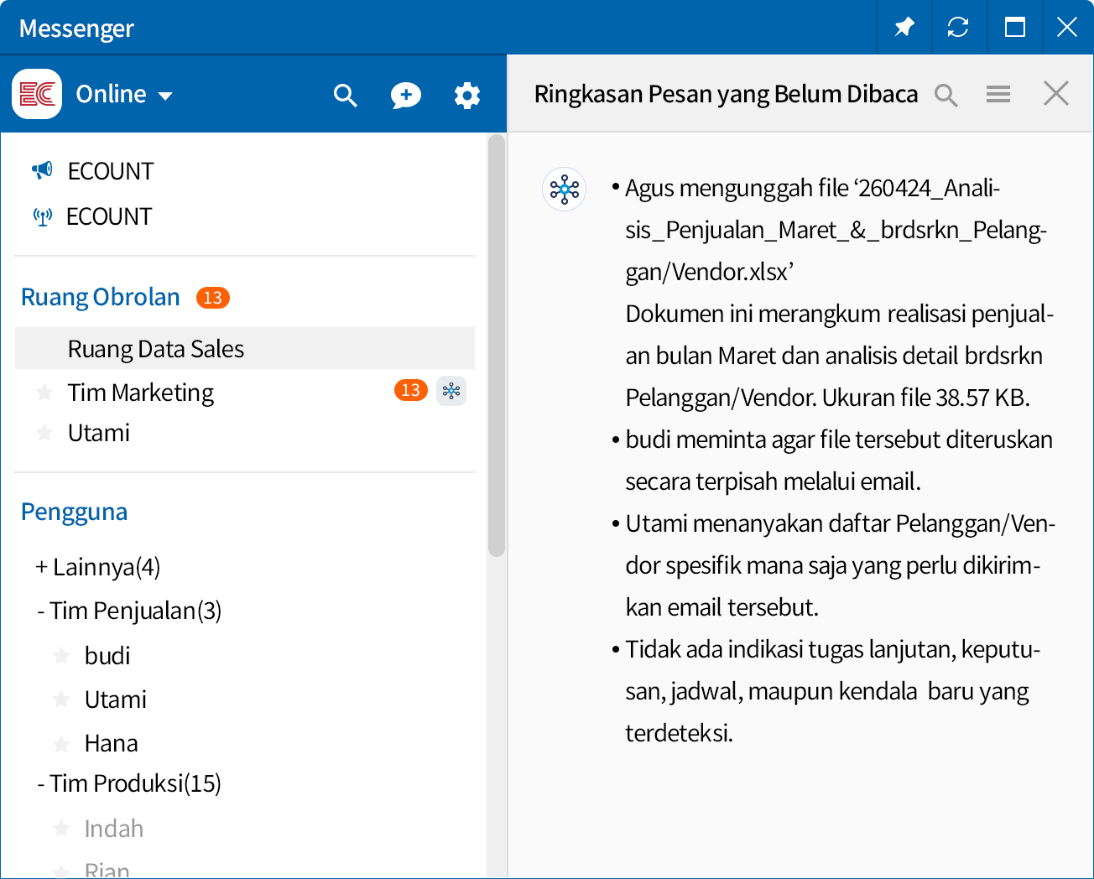Refresh the Messenger with the sync icon
Image resolution: width=1094 pixels, height=879 pixels.
click(958, 28)
